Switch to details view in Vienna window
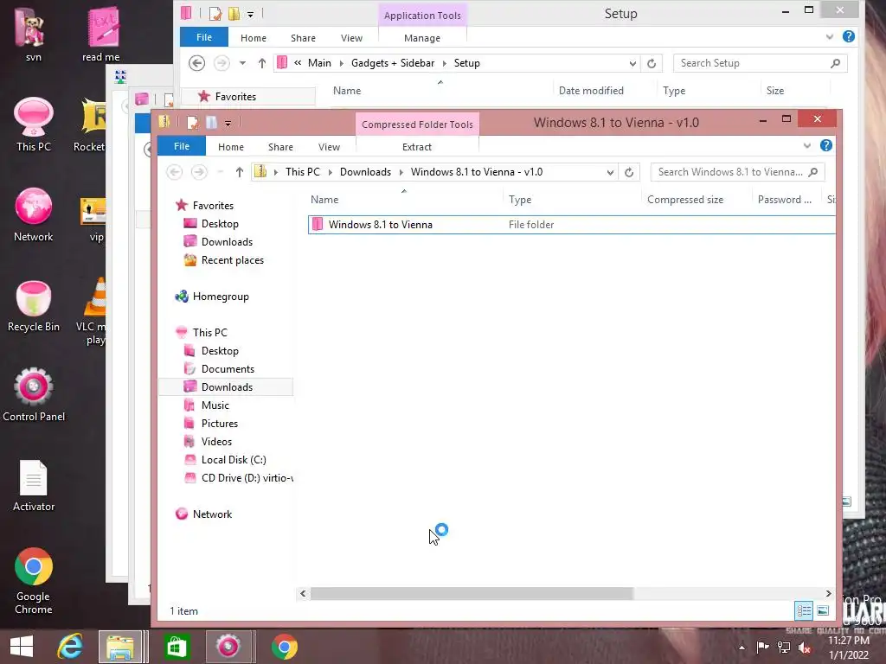The height and width of the screenshot is (664, 886). (x=804, y=610)
